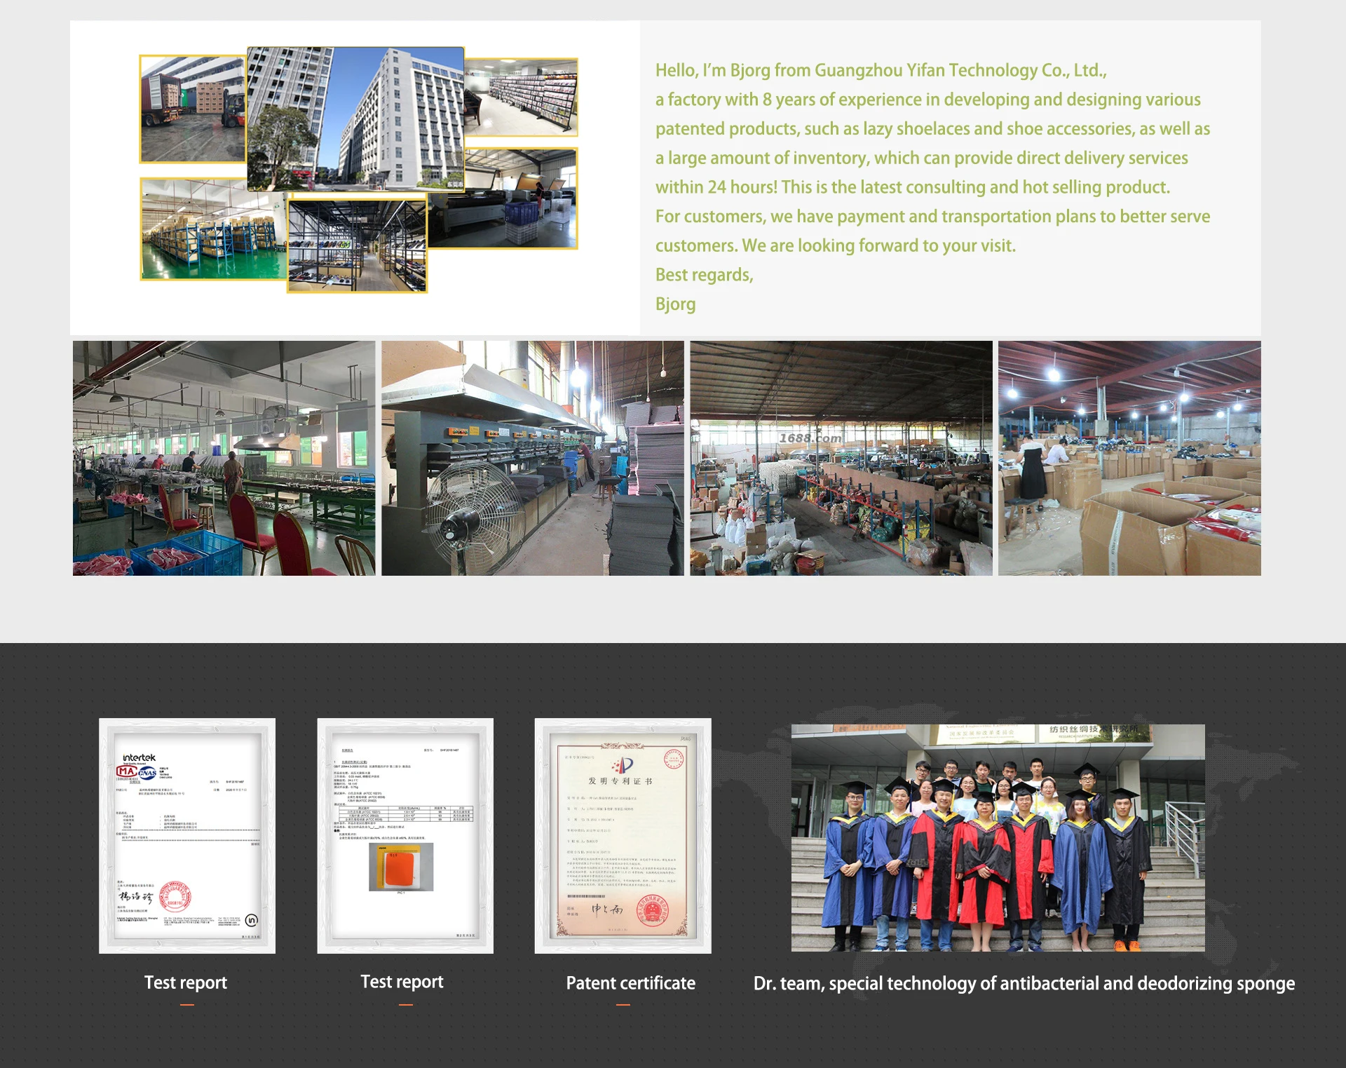This screenshot has width=1346, height=1068.
Task: Click the first 'Test report' caption
Action: point(186,982)
